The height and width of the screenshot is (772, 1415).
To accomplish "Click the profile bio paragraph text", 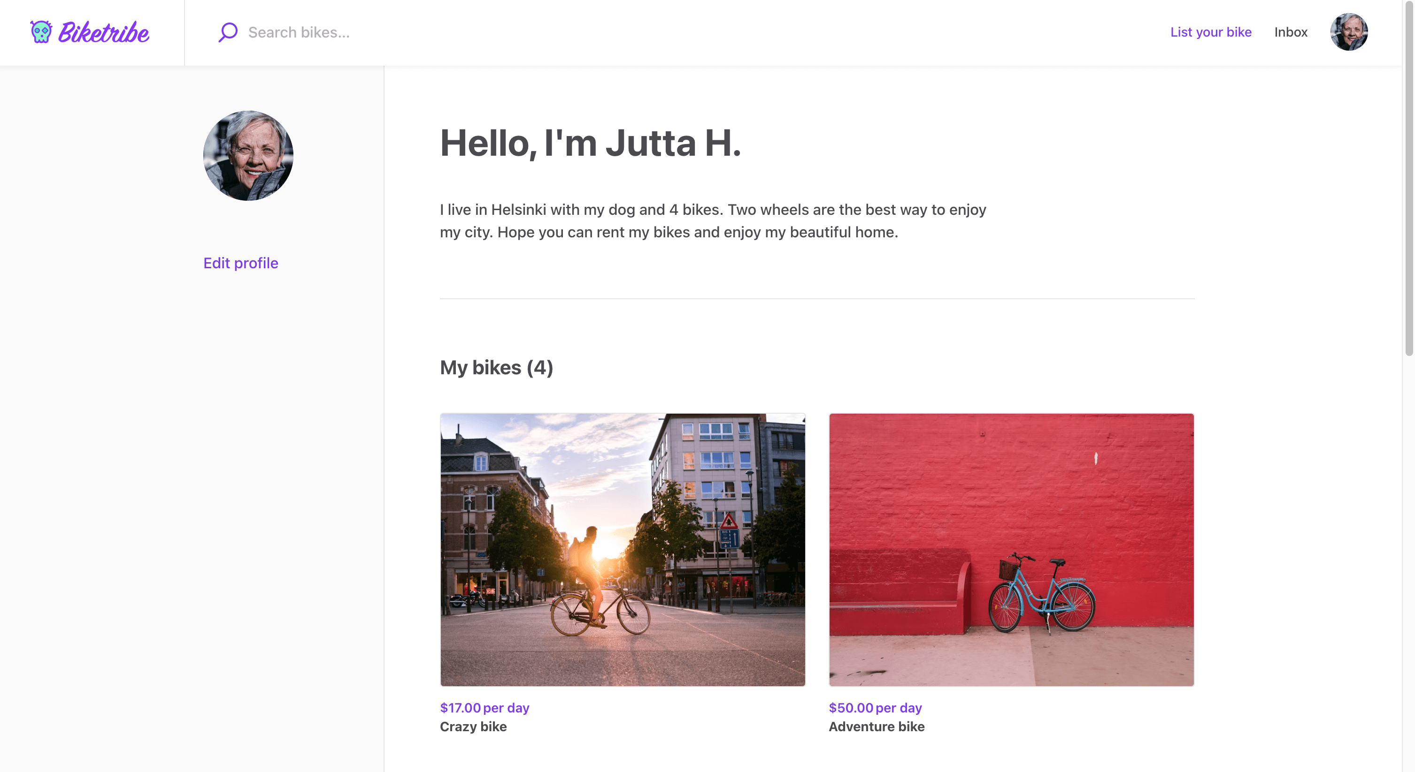I will pos(713,220).
